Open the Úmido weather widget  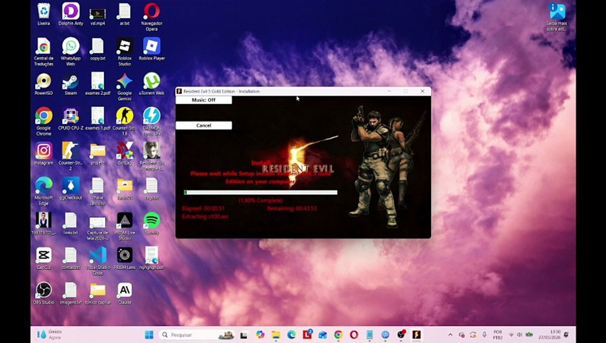tap(49, 334)
